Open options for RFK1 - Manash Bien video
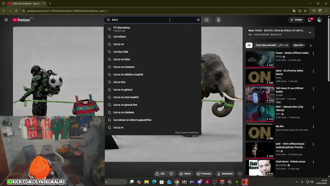 pos(313,107)
